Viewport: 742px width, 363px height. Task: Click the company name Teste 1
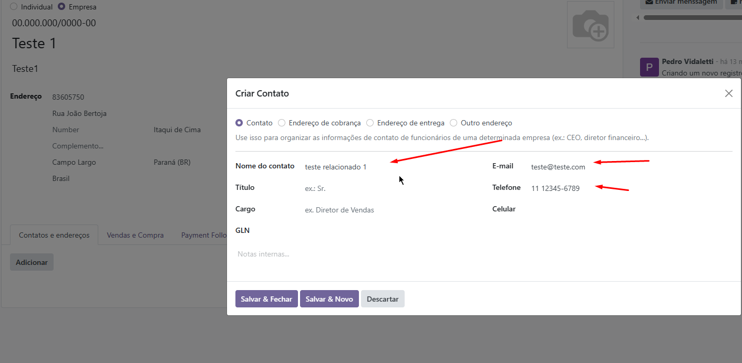point(34,43)
